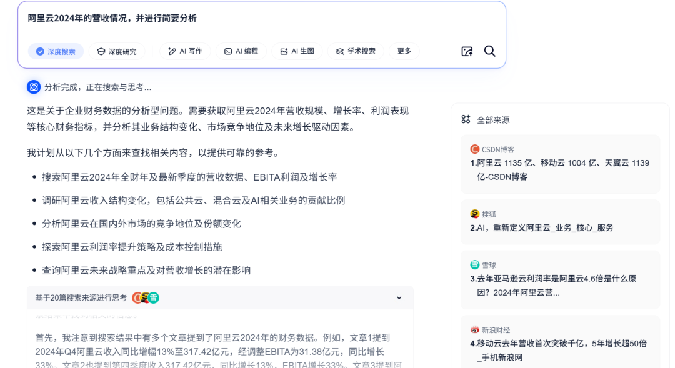
Task: Click bullet 搜索阿里云2024年全财年及最新季度的营收数据
Action: point(189,177)
